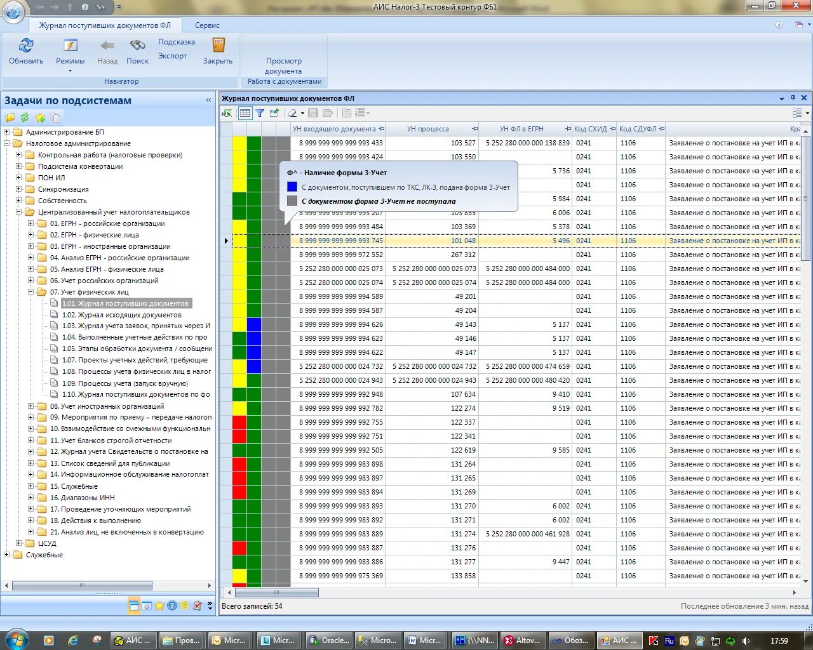Screen dimensions: 813x650
Task: Open the round application menu button
Action: click(x=13, y=11)
